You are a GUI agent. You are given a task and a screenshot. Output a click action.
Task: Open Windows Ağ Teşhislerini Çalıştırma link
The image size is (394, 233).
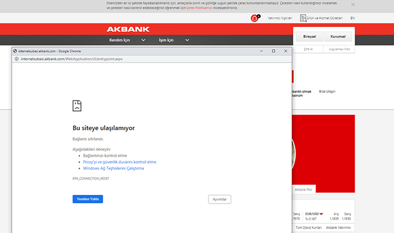coord(114,169)
